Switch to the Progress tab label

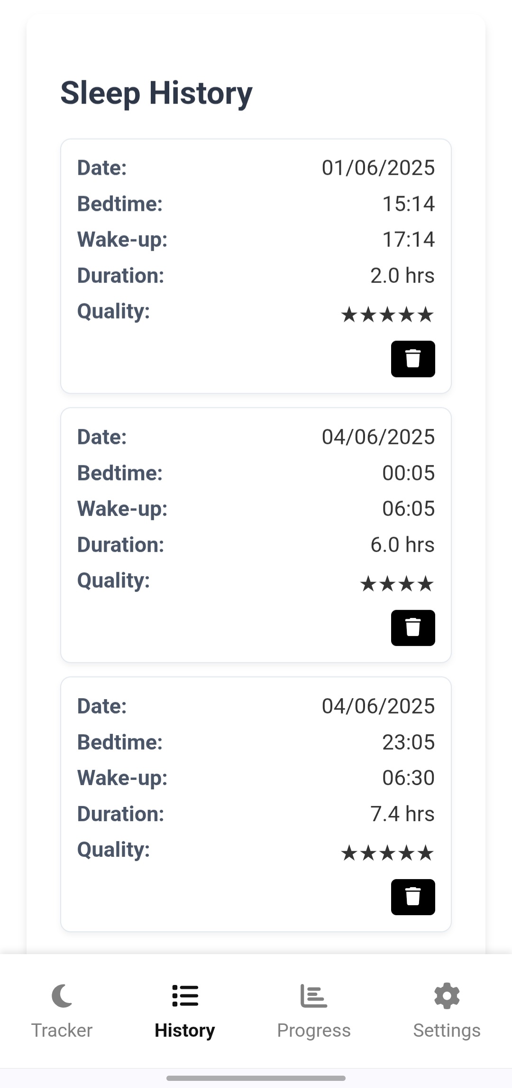[313, 1031]
